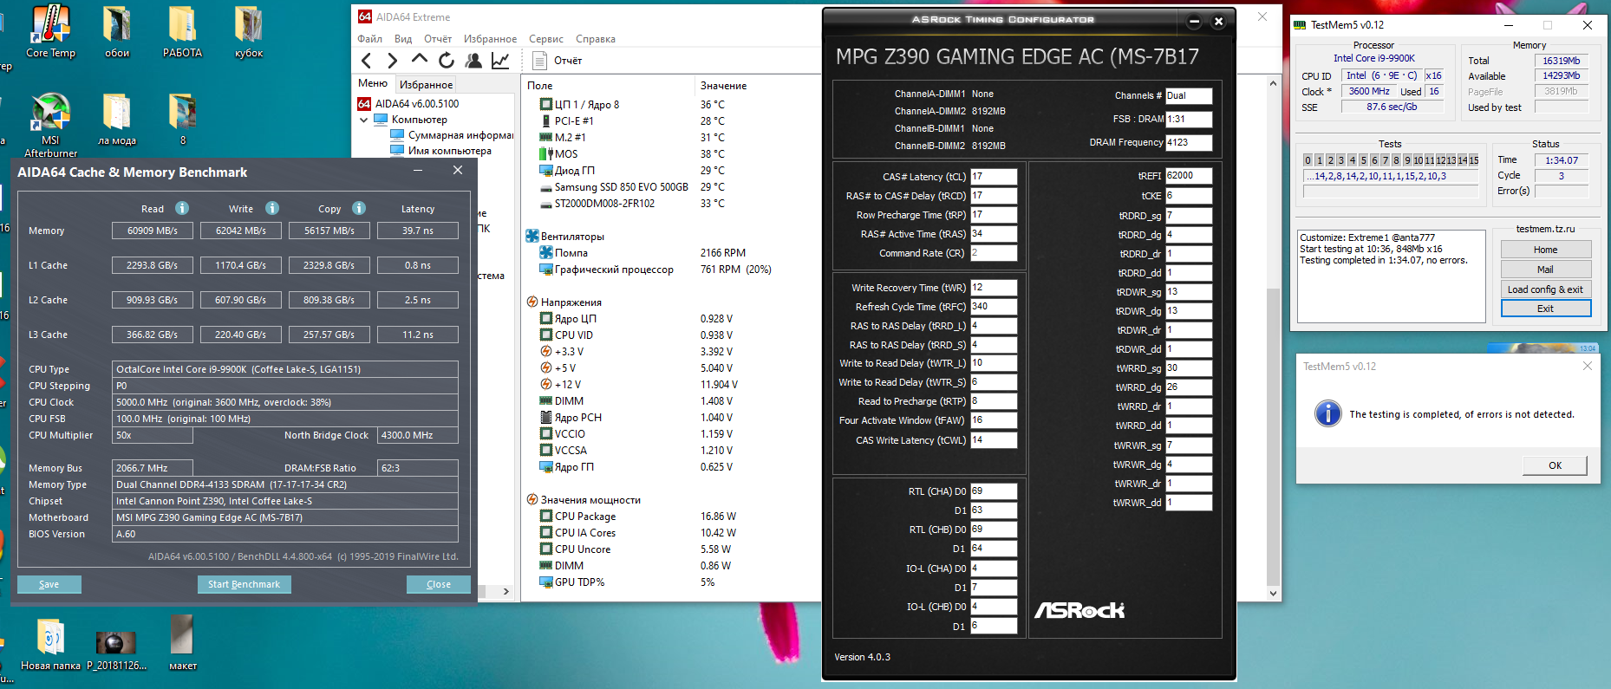This screenshot has width=1611, height=689.
Task: Click the DRAM Frequency field in ASRock
Action: point(1189,142)
